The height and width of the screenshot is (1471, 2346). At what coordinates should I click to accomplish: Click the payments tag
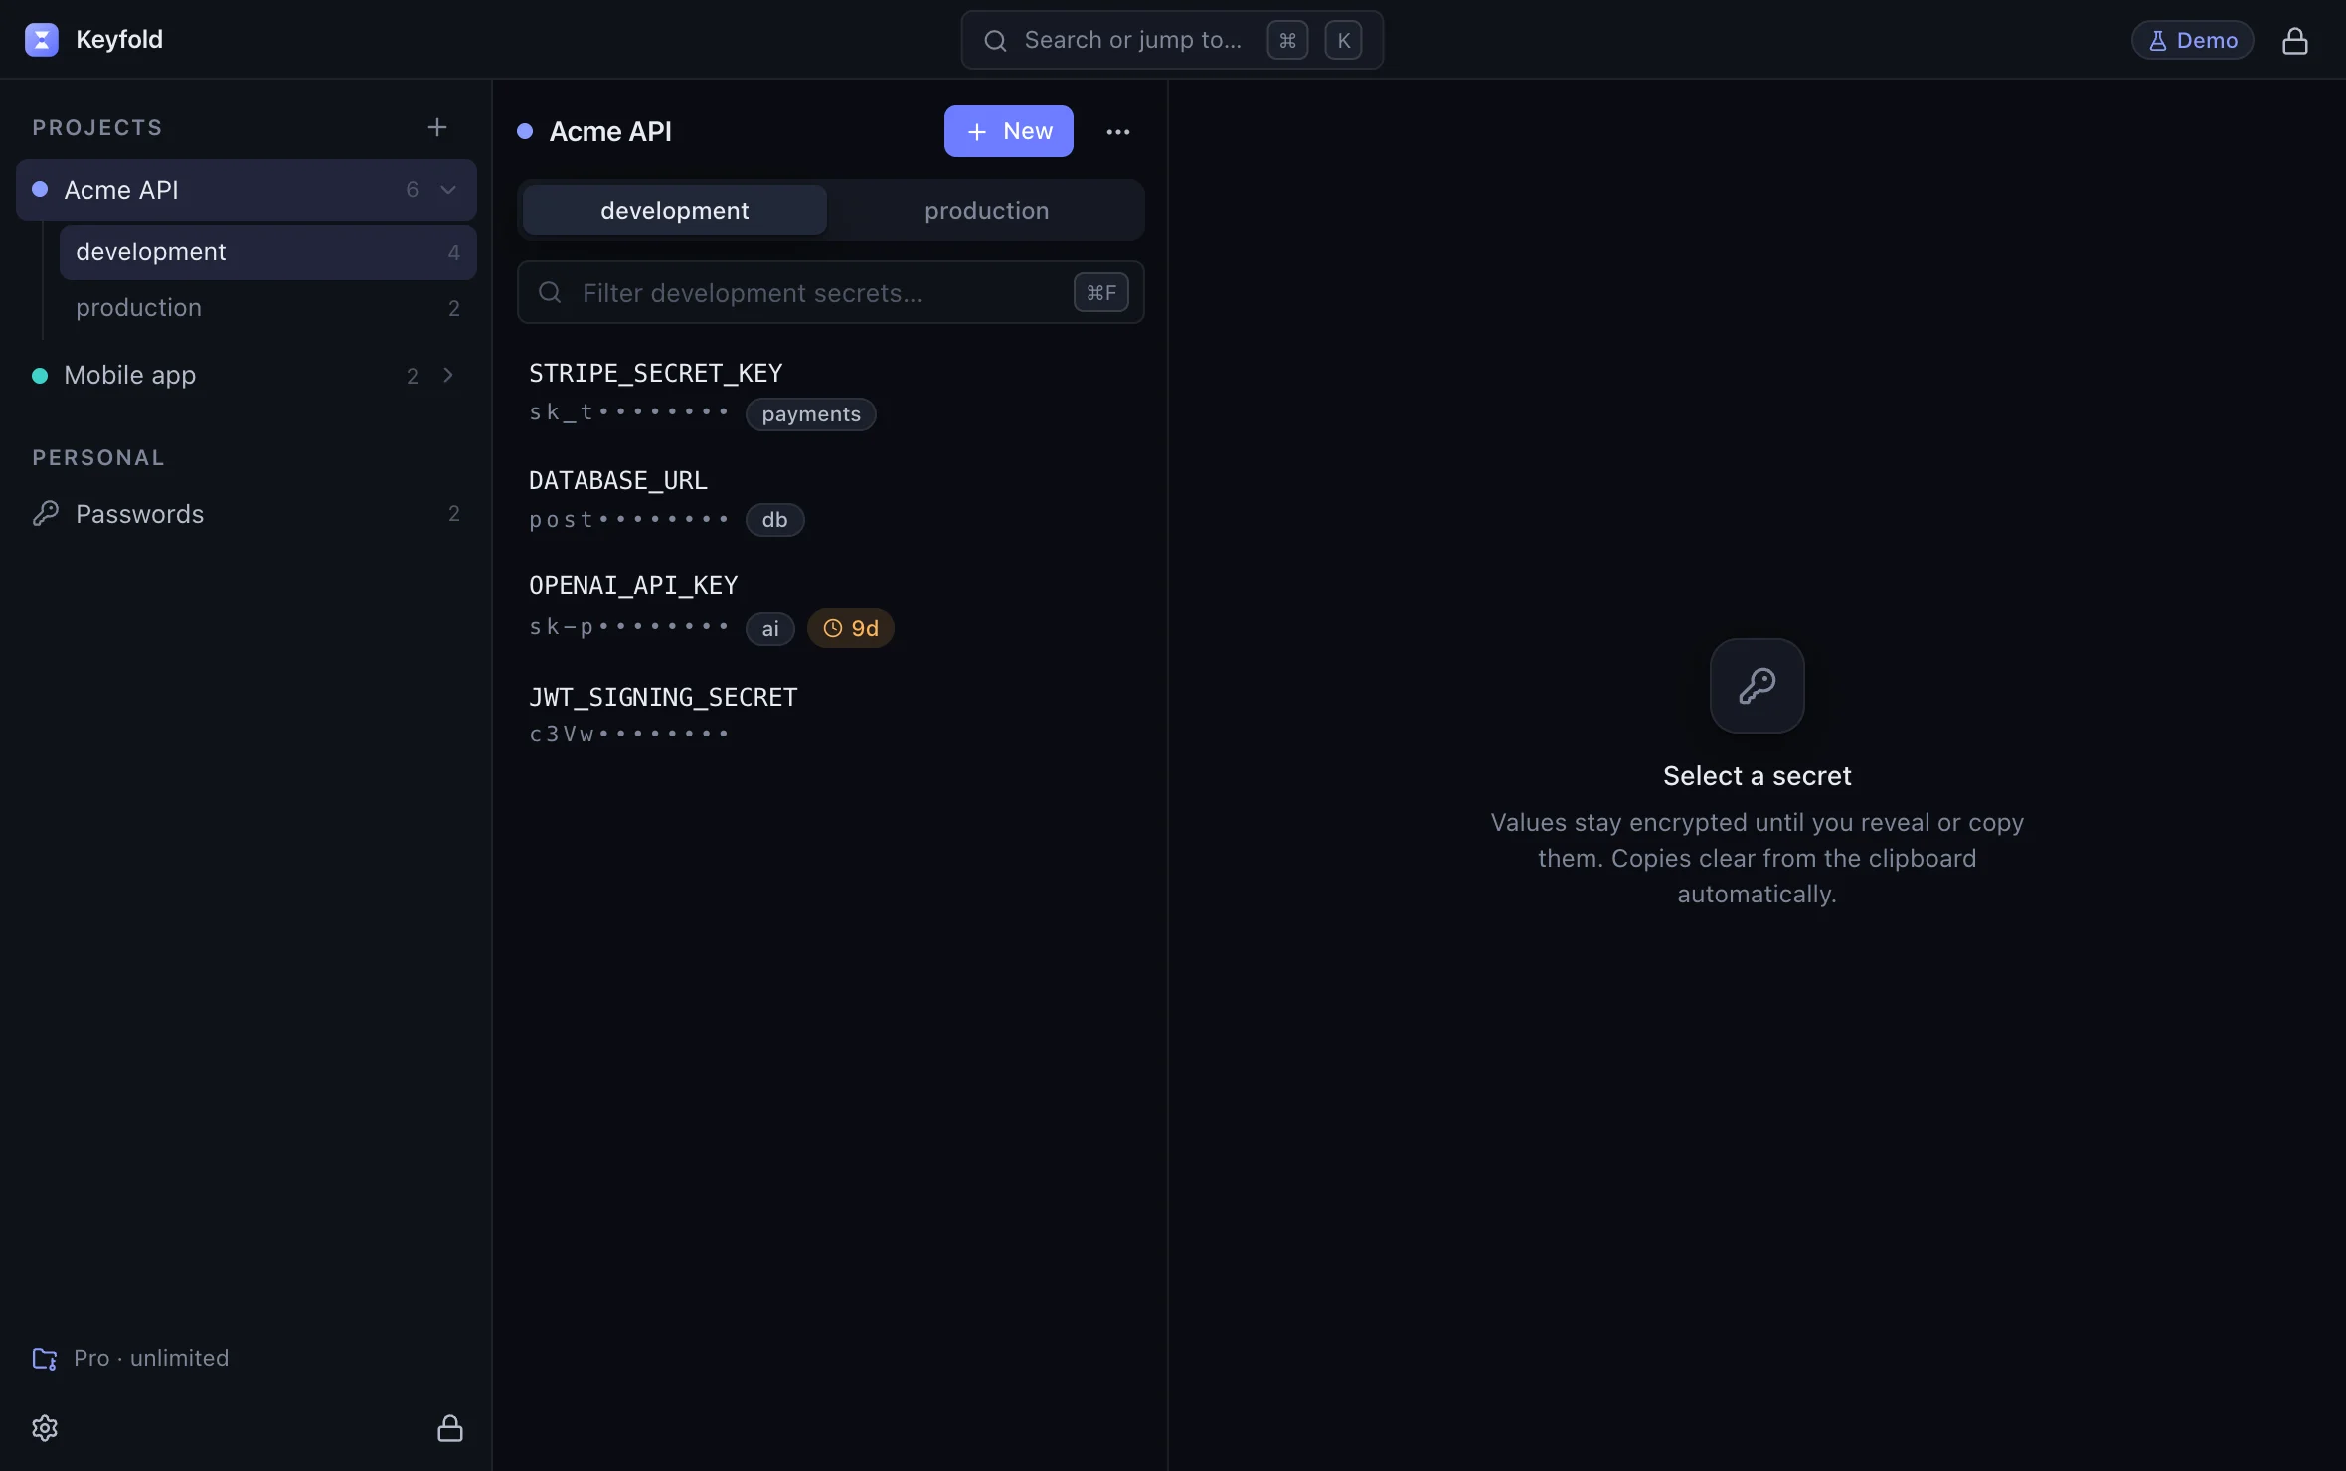tap(811, 414)
